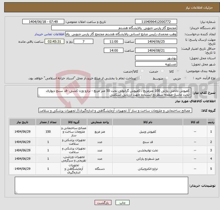Viewport: 220px width, 210px height.
Task: Click the remaining time field 02:45:31
Action: click(x=54, y=41)
